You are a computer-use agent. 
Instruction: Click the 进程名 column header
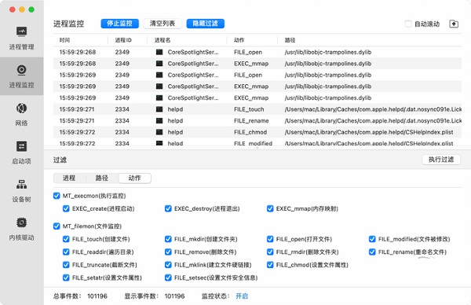tap(162, 40)
